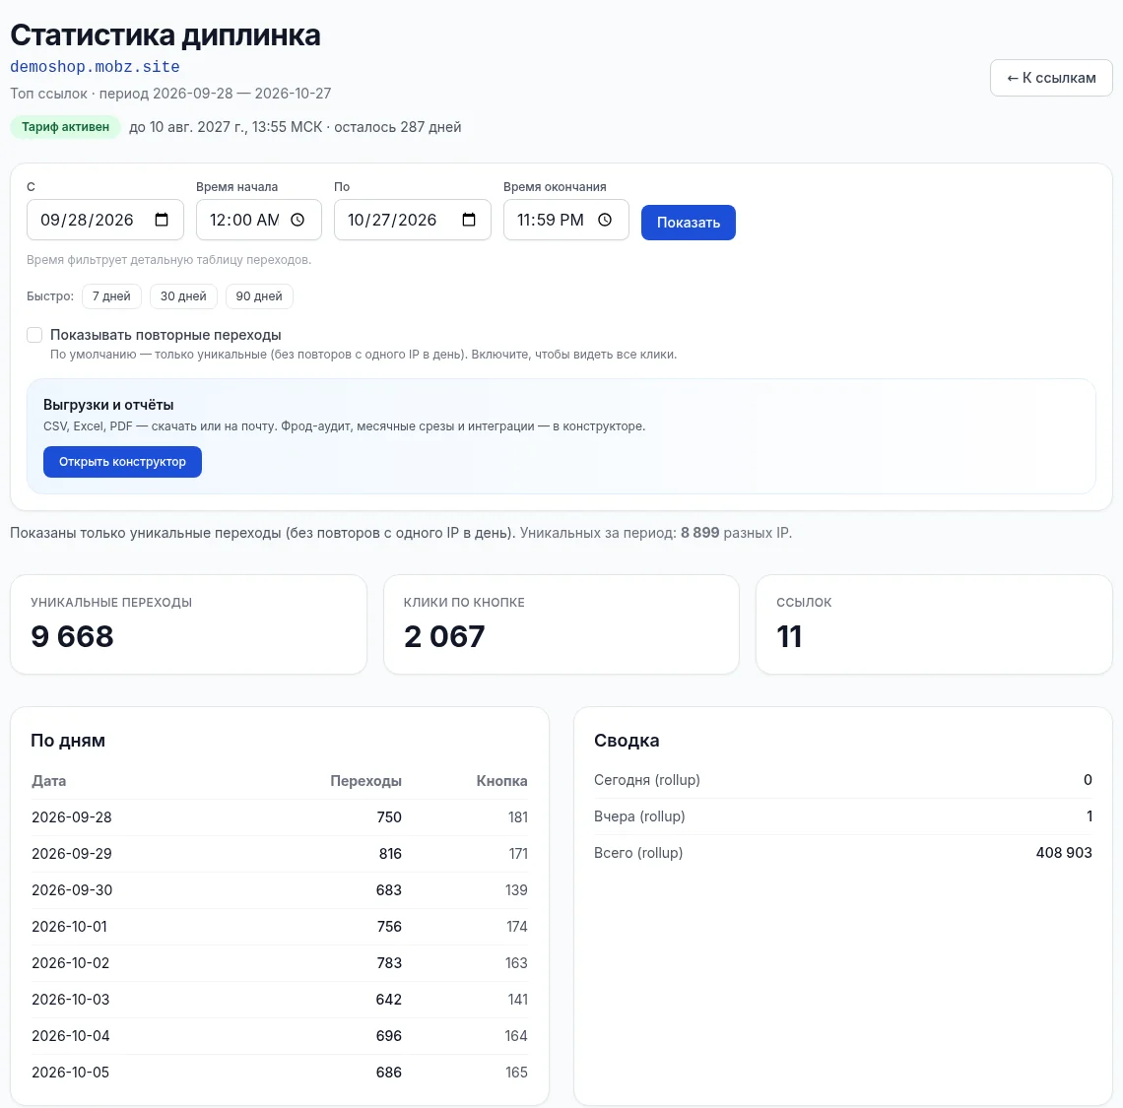Click button clicks value 2 067
The height and width of the screenshot is (1108, 1123).
(x=444, y=636)
